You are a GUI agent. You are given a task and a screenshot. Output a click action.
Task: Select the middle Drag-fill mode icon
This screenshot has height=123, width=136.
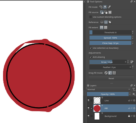[110, 73]
